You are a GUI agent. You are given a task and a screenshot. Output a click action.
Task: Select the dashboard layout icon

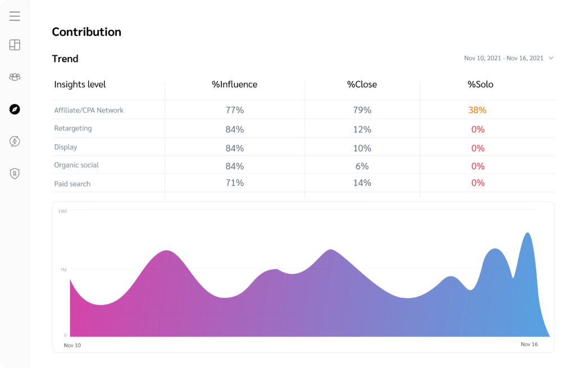(x=15, y=44)
